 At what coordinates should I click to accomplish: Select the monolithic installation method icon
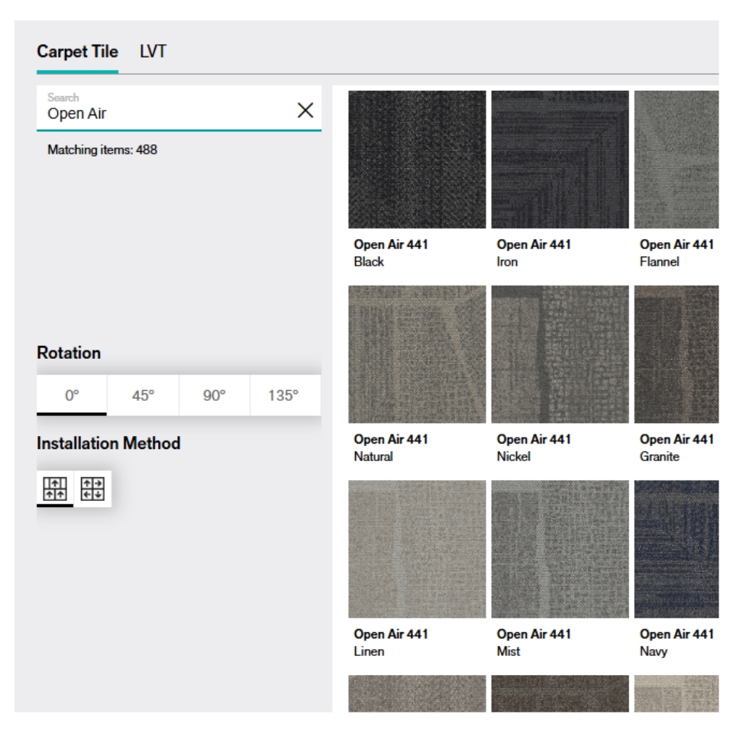click(x=55, y=487)
